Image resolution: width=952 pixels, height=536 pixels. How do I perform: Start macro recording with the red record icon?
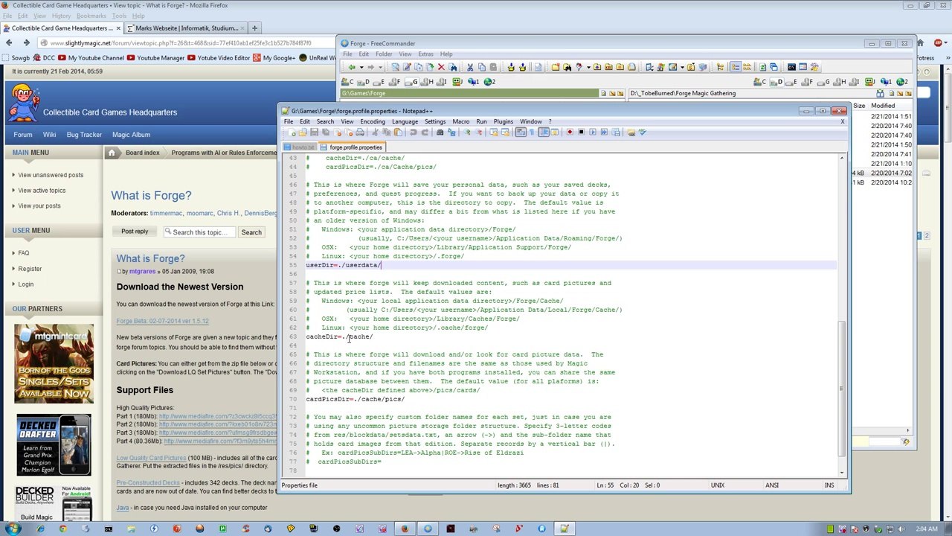(x=570, y=133)
